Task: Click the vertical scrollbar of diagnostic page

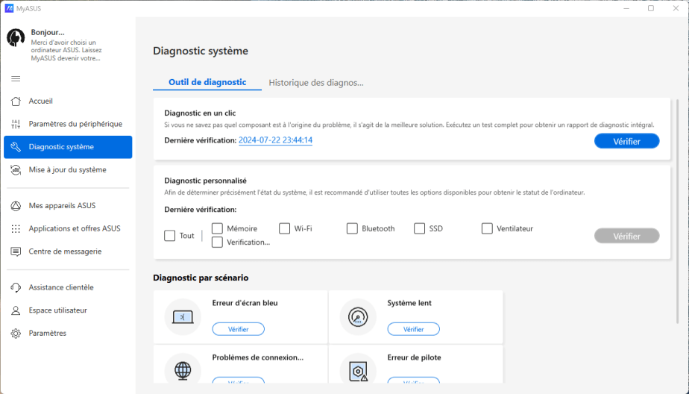Action: click(678, 212)
